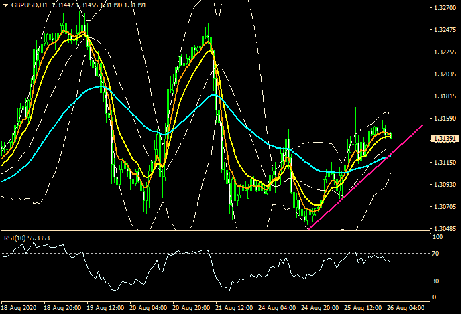Click the 19 Aug 12:00 time label
462x314 pixels.
107,307
